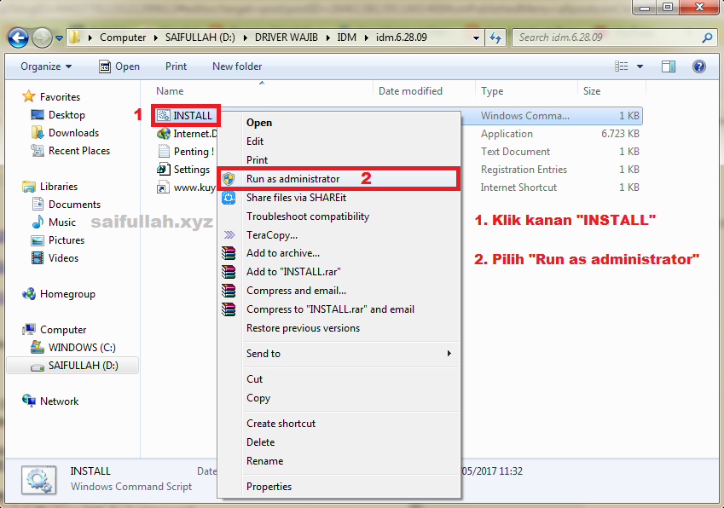Click the TeraCopy arrows icon
724x508 pixels.
click(229, 235)
